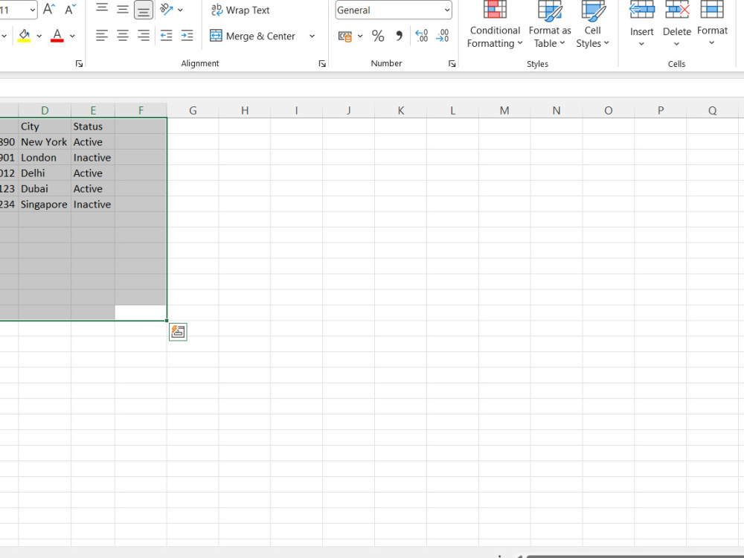
Task: Open accounting format dropdown arrow
Action: click(360, 36)
